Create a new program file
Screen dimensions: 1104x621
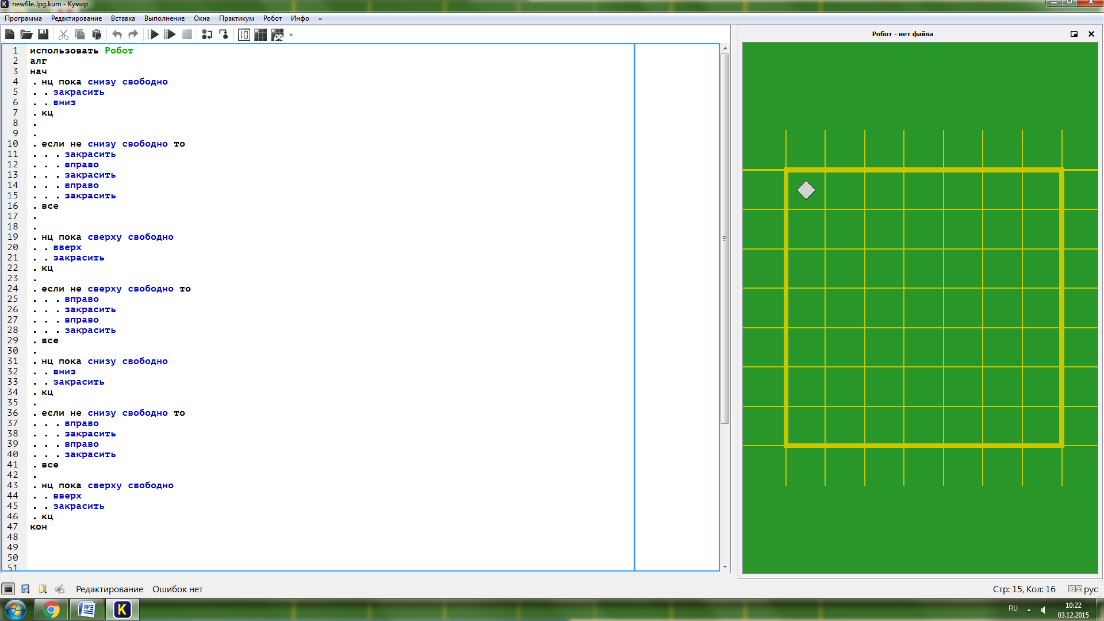pyautogui.click(x=10, y=34)
